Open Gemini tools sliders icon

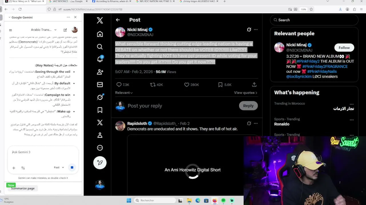click(23, 168)
